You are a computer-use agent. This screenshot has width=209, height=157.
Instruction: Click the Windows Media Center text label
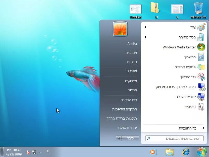[x=179, y=47]
